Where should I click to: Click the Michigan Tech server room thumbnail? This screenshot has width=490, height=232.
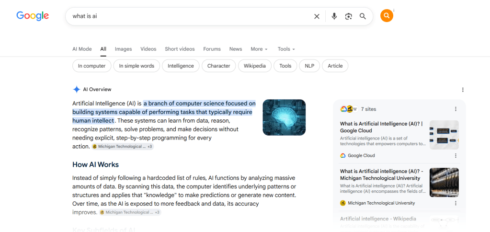(x=444, y=182)
